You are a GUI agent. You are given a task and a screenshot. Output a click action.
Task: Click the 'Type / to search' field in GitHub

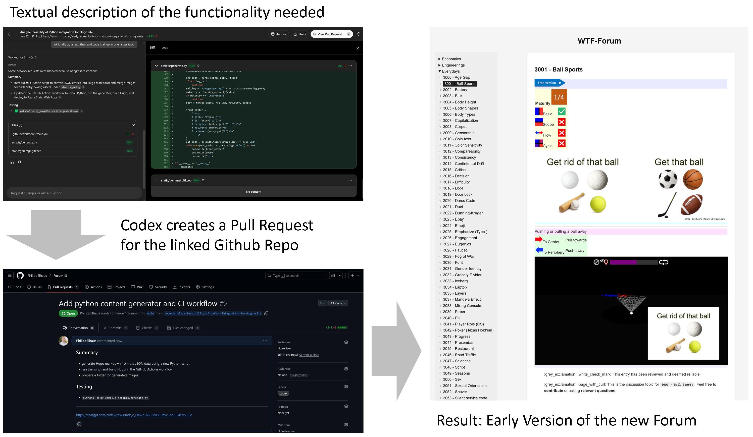coord(296,276)
